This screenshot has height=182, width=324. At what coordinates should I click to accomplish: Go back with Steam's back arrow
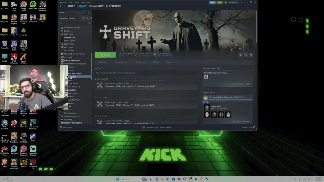(x=61, y=6)
